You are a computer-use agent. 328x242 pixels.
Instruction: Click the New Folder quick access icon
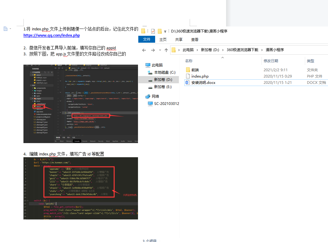(160, 31)
